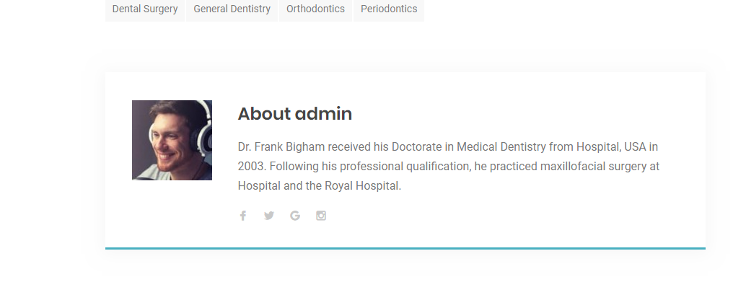Visit the Instagram icon link

click(x=321, y=216)
